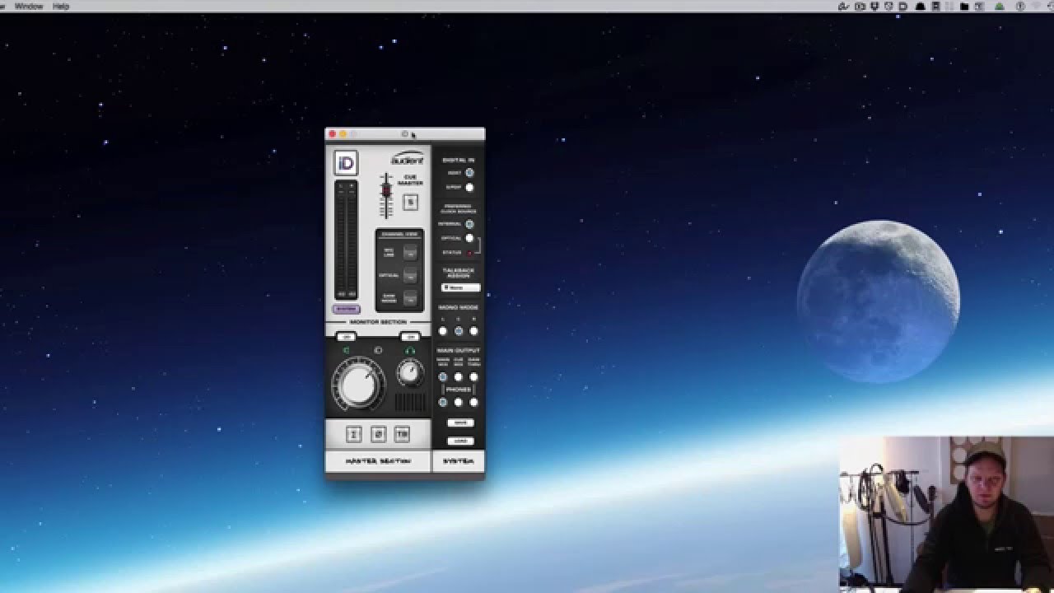Viewport: 1054px width, 593px height.
Task: Click the presenter webcam thumbnail
Action: [947, 515]
